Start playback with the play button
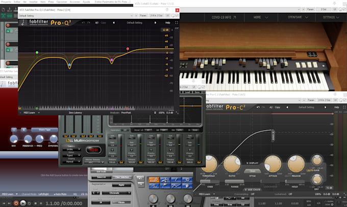Screen dimensions: 347x207 (x=23, y=203)
